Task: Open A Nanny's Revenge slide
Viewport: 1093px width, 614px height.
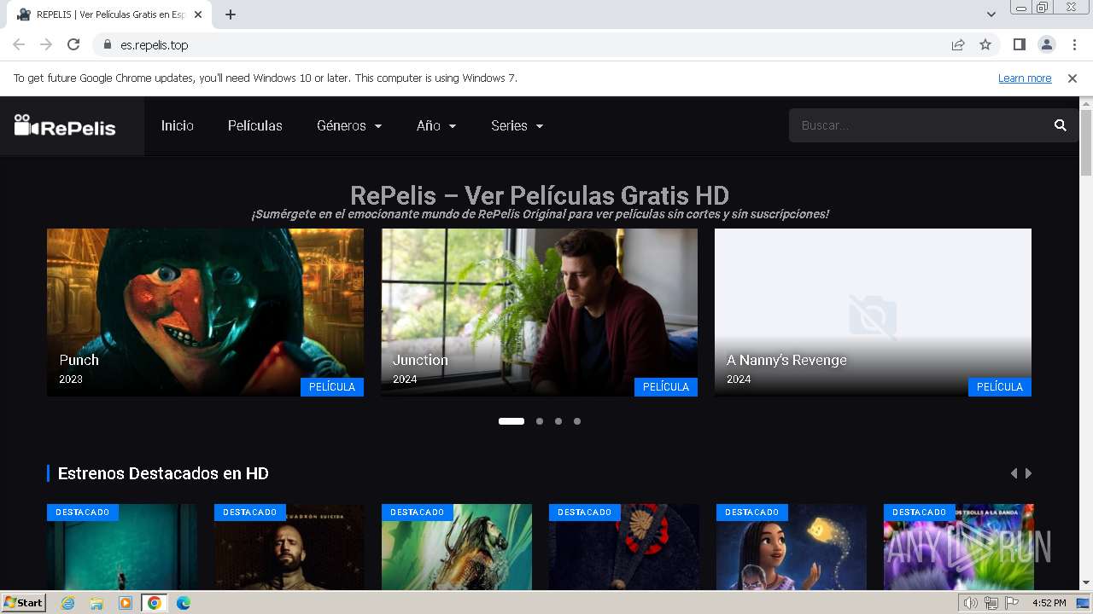Action: click(x=873, y=312)
